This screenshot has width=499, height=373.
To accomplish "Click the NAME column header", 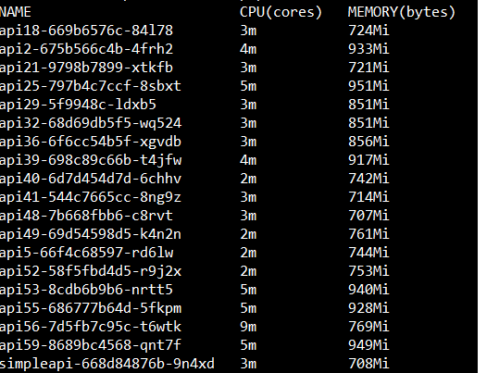I will (15, 12).
